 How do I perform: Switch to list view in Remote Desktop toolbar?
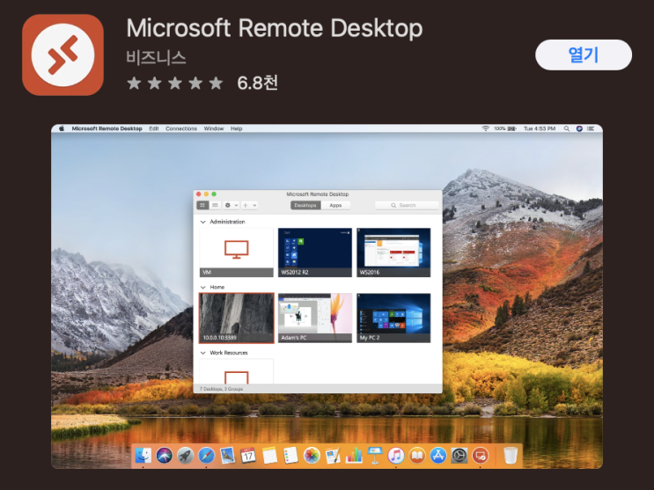click(x=215, y=205)
